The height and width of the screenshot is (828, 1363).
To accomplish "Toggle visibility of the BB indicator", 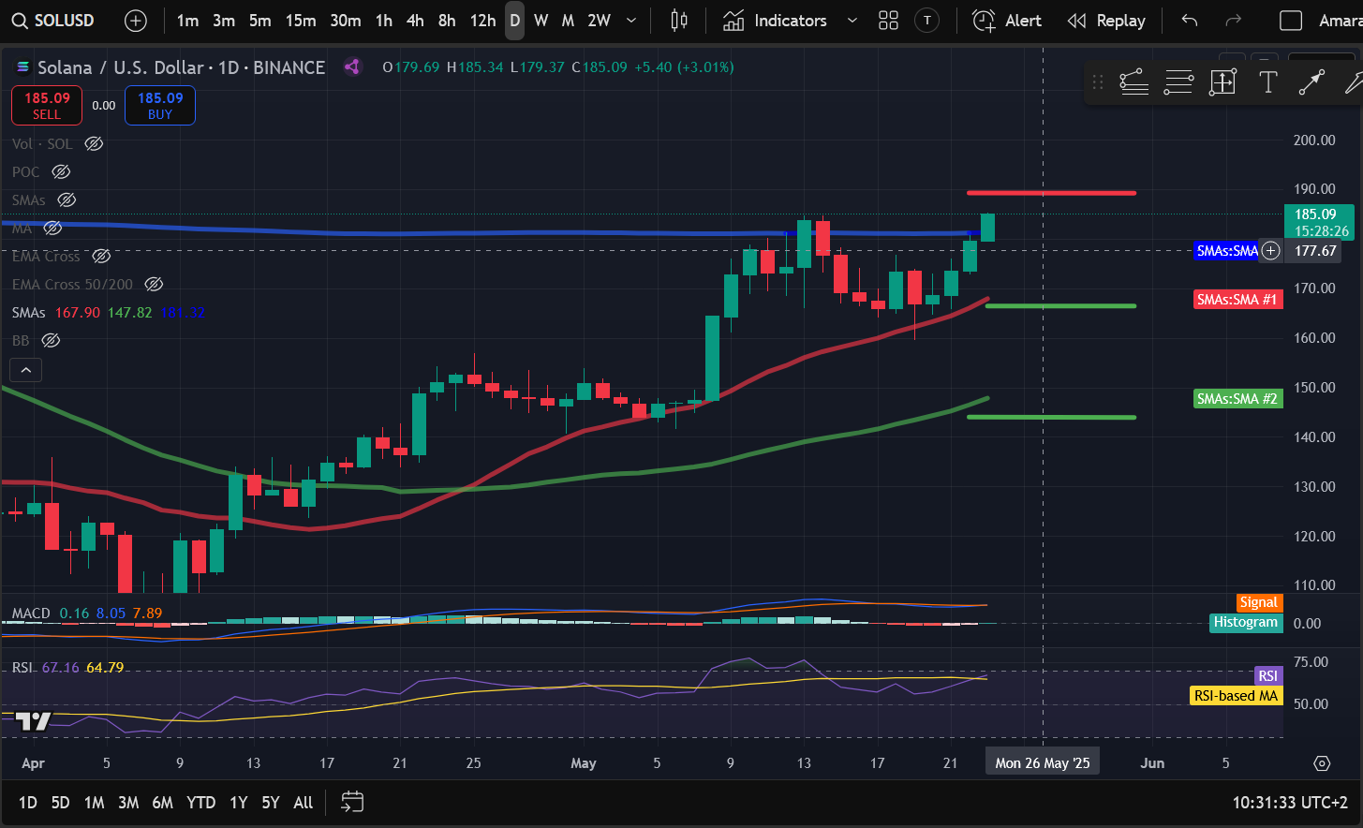I will point(51,340).
